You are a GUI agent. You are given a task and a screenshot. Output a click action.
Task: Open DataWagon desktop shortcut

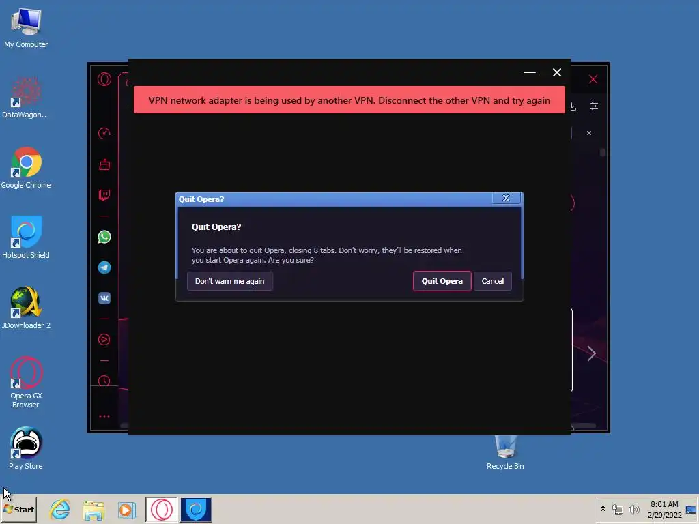[x=26, y=98]
